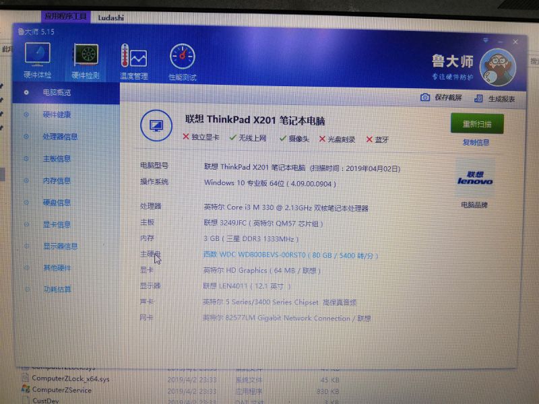The height and width of the screenshot is (404, 539).
Task: Click the 联想 ThinkPad X201 笔记本电脑 heading
Action: pyautogui.click(x=255, y=120)
